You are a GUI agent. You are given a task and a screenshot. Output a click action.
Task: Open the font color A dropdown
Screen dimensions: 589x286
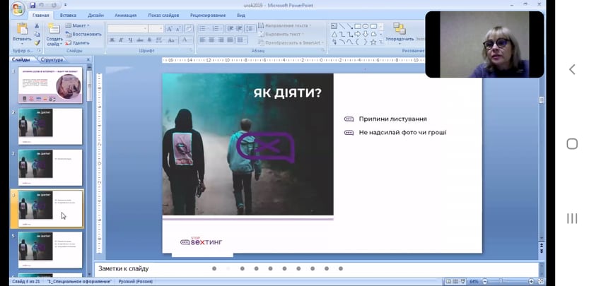(187, 40)
